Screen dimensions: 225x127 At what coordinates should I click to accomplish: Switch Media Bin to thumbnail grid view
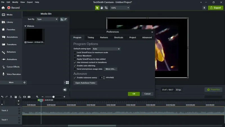click(67, 83)
